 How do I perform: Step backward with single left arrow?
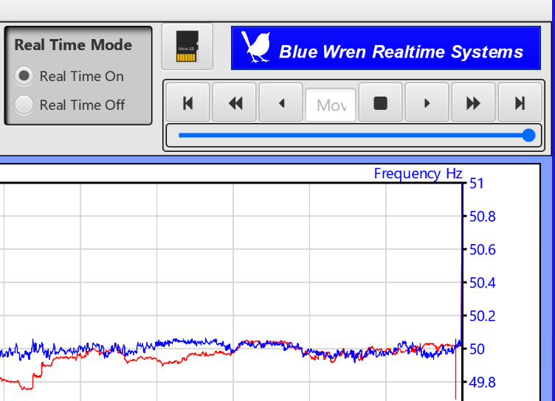click(281, 103)
